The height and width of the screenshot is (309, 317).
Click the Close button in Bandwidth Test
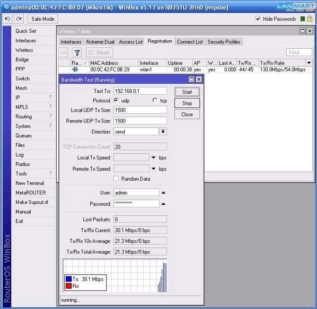pyautogui.click(x=187, y=115)
